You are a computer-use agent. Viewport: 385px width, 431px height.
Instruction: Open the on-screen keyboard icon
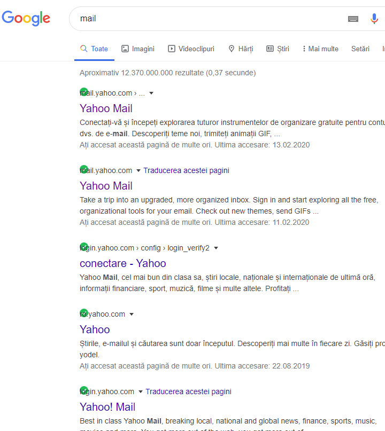coord(353,19)
